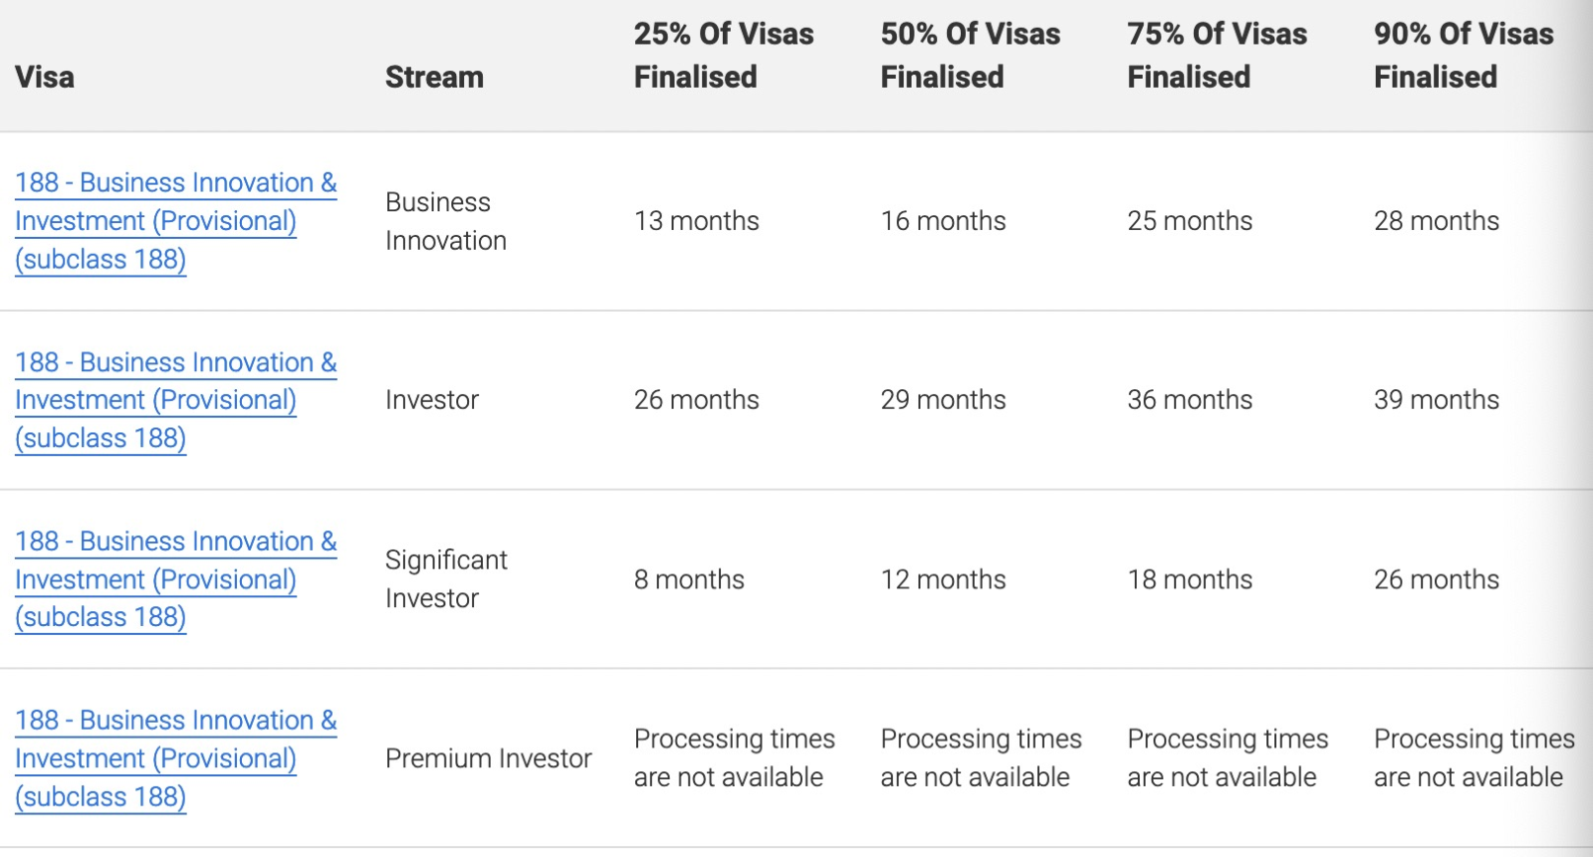The image size is (1593, 857).
Task: Click the Stream column header
Action: (x=434, y=77)
